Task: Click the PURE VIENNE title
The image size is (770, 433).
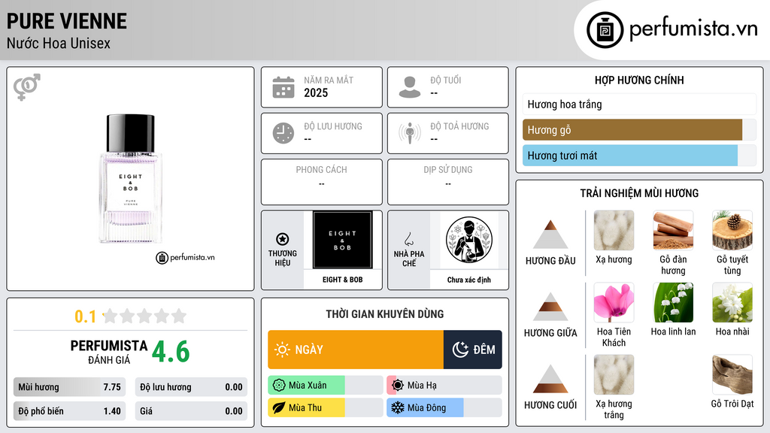Action: coord(67,21)
